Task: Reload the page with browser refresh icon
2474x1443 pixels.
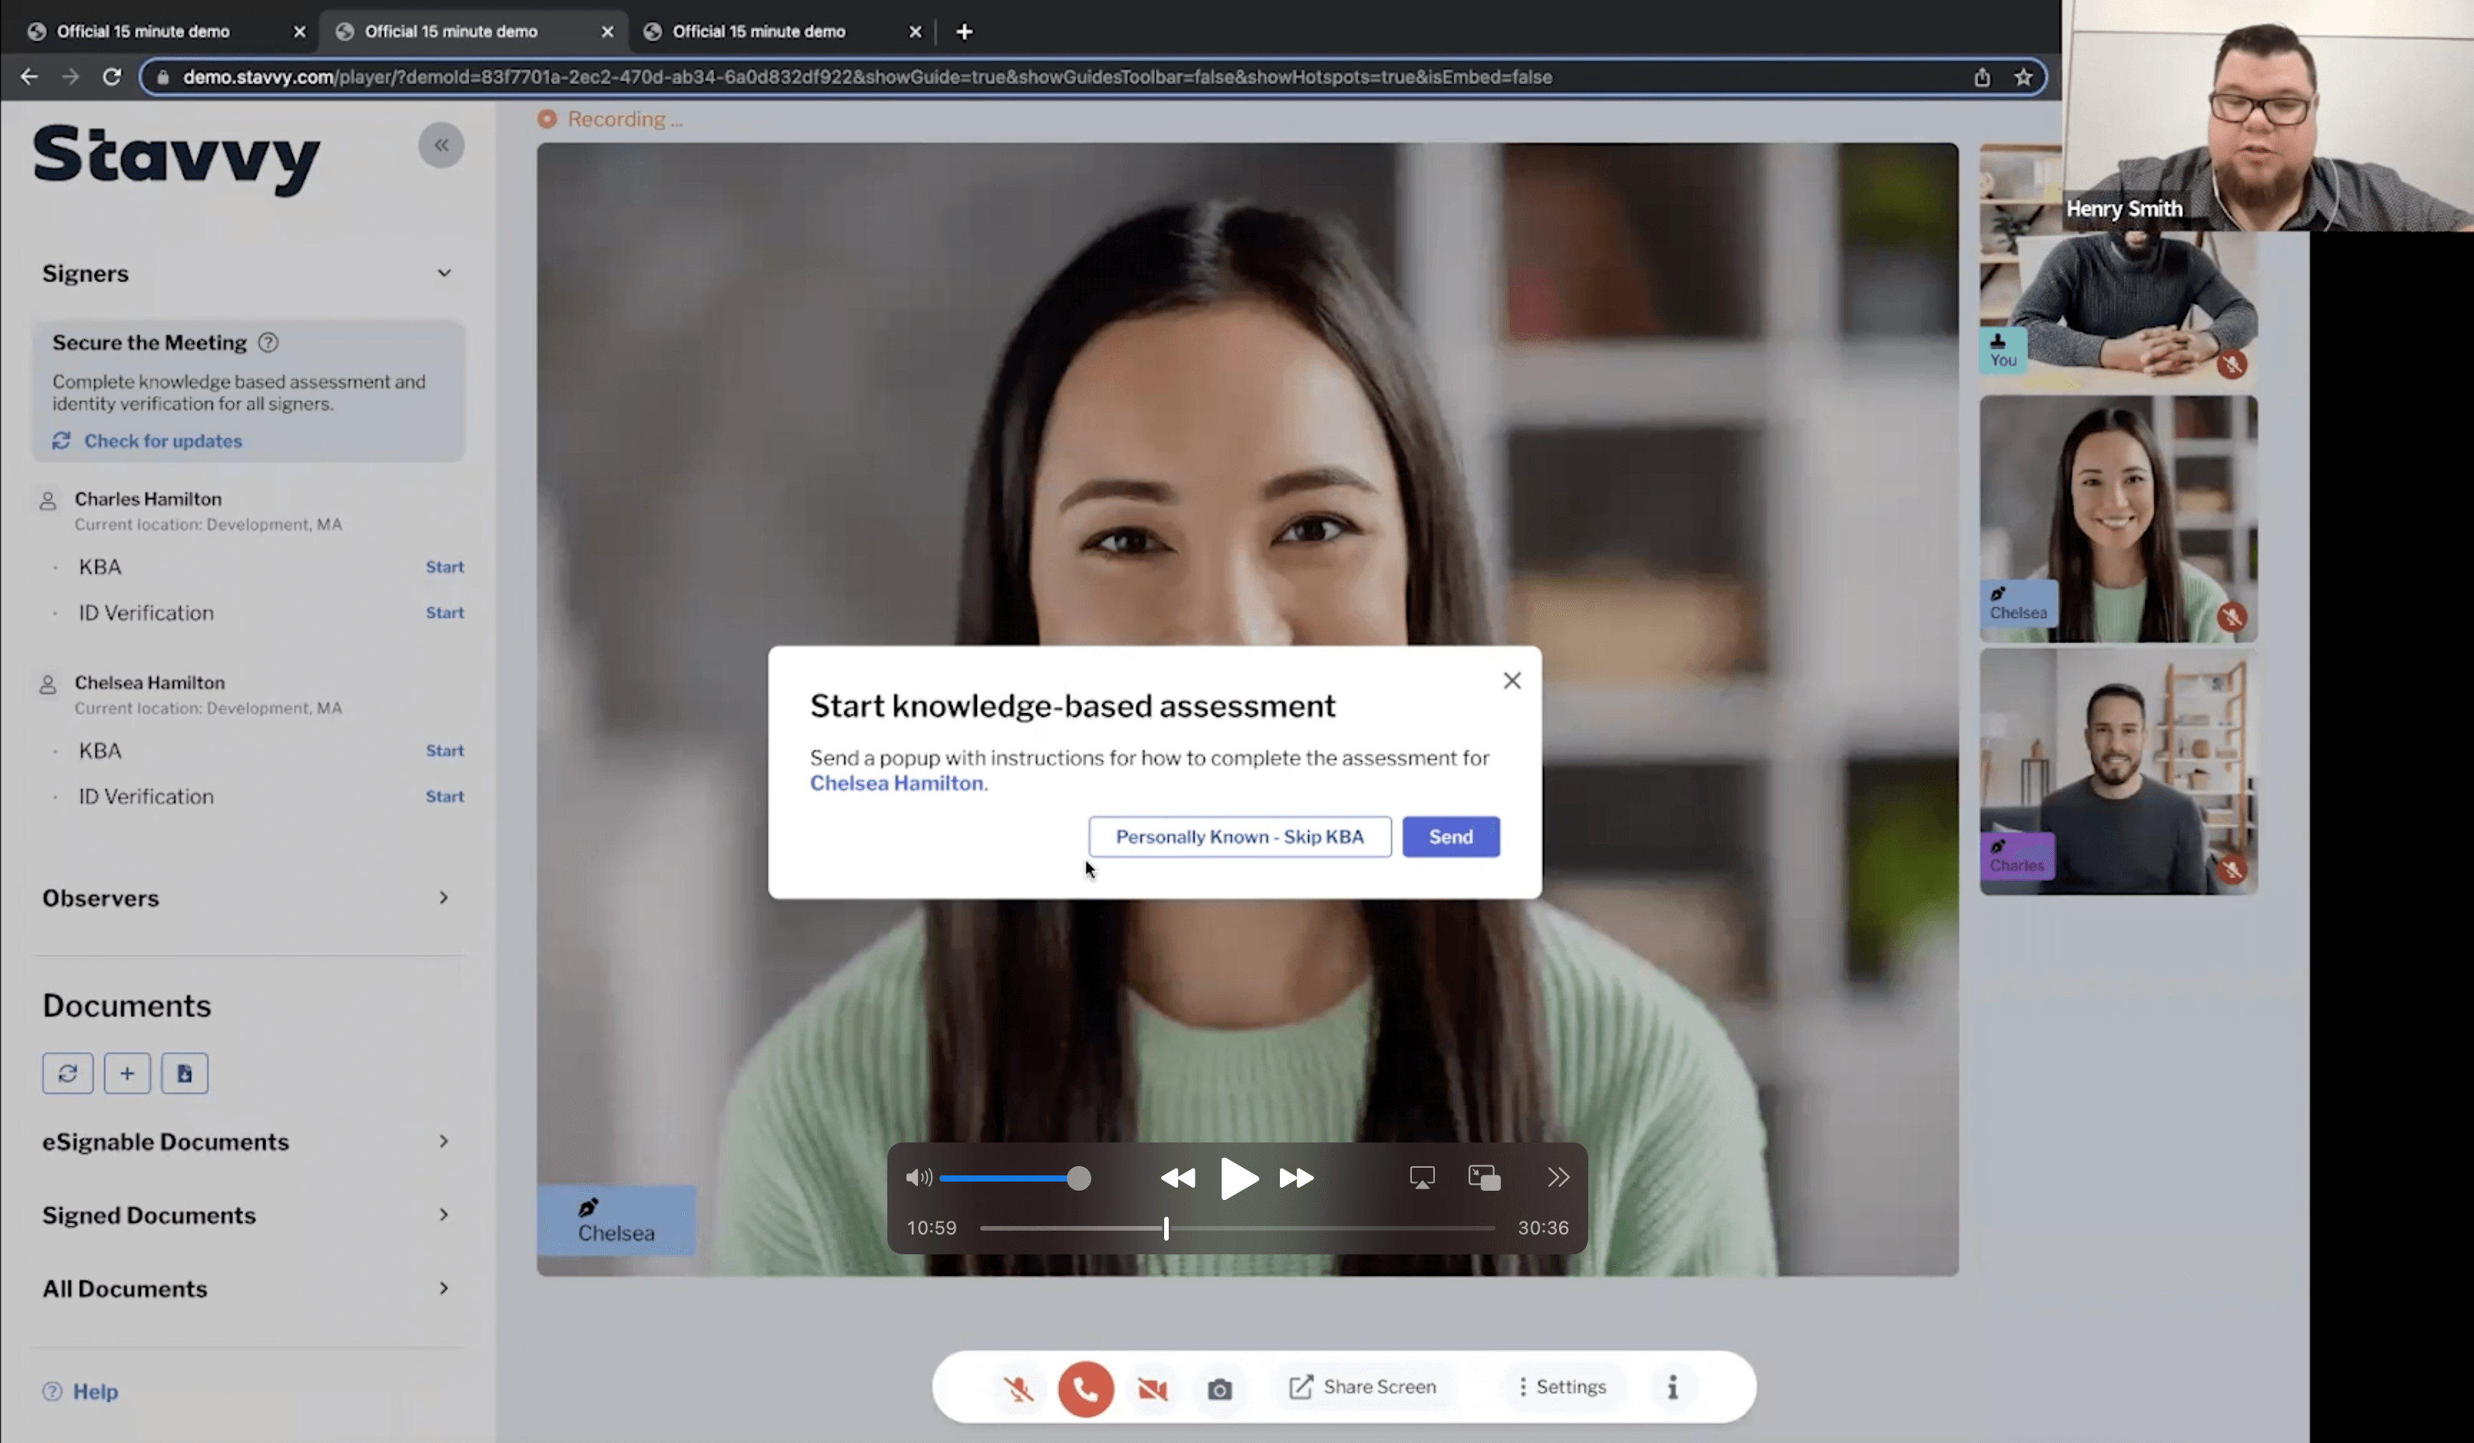Action: tap(112, 77)
